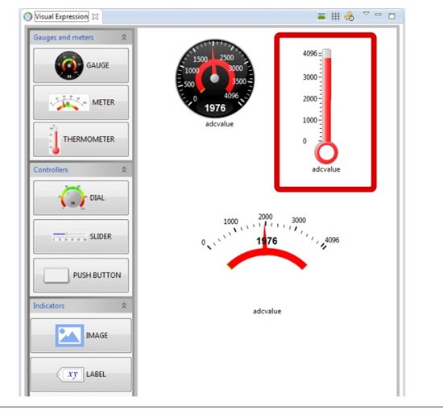Viewport: 443px width, 410px height.
Task: Click the clock settings toolbar icon
Action: click(350, 16)
